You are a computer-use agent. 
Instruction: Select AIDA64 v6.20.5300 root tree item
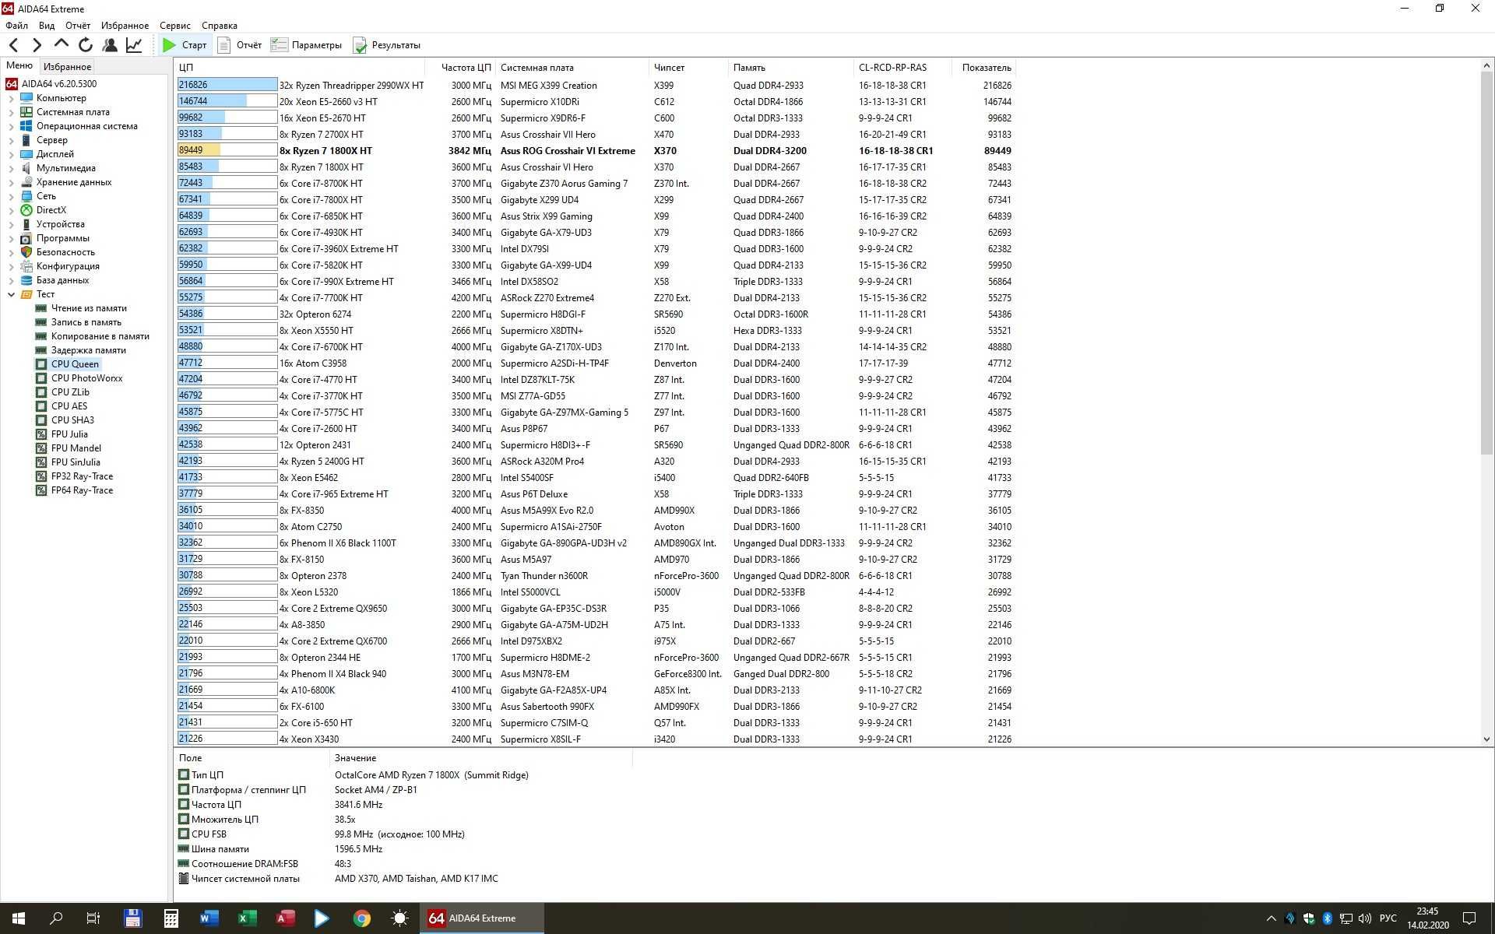59,84
